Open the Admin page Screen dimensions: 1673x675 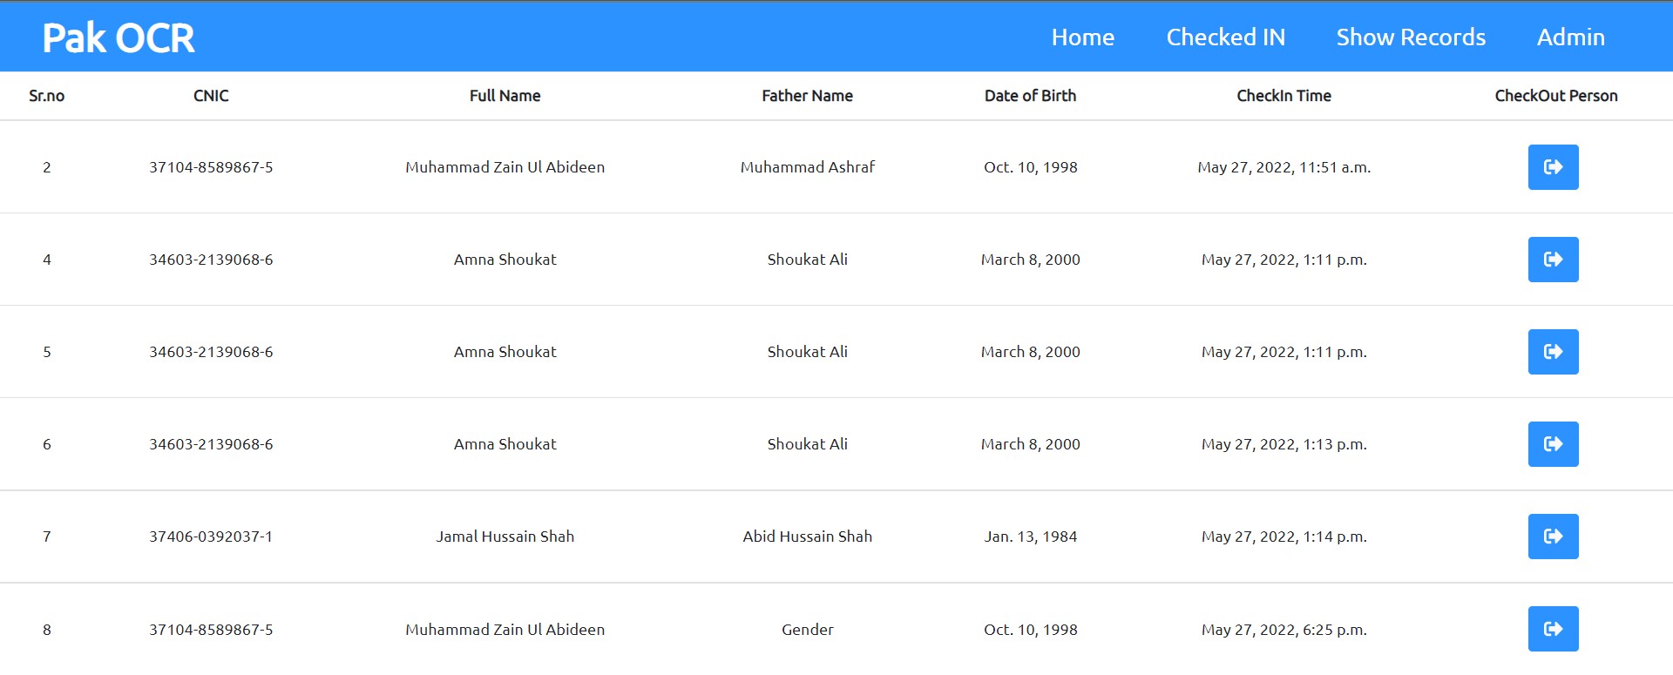[1570, 37]
